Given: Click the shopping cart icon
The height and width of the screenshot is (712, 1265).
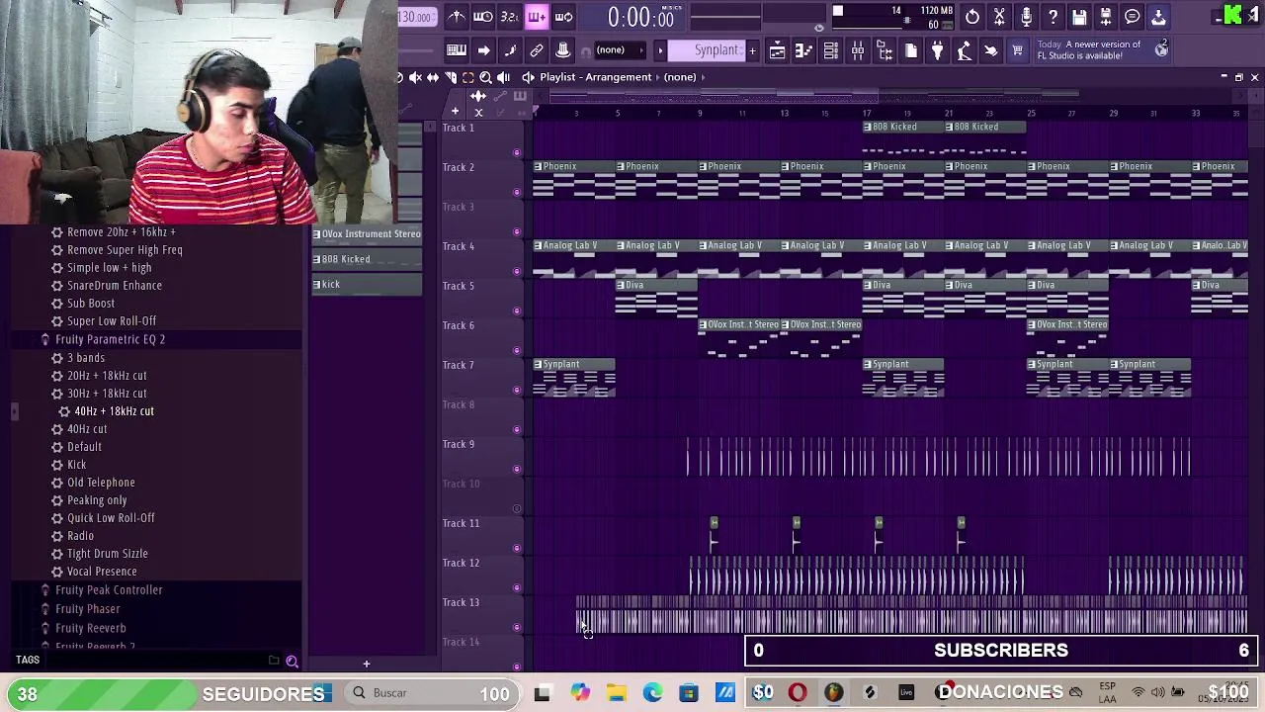Looking at the screenshot, I should point(1017,50).
